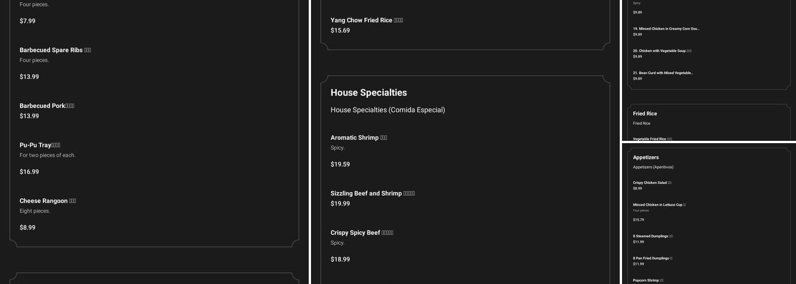
Task: Click the House Specialties section heading
Action: pyautogui.click(x=368, y=93)
